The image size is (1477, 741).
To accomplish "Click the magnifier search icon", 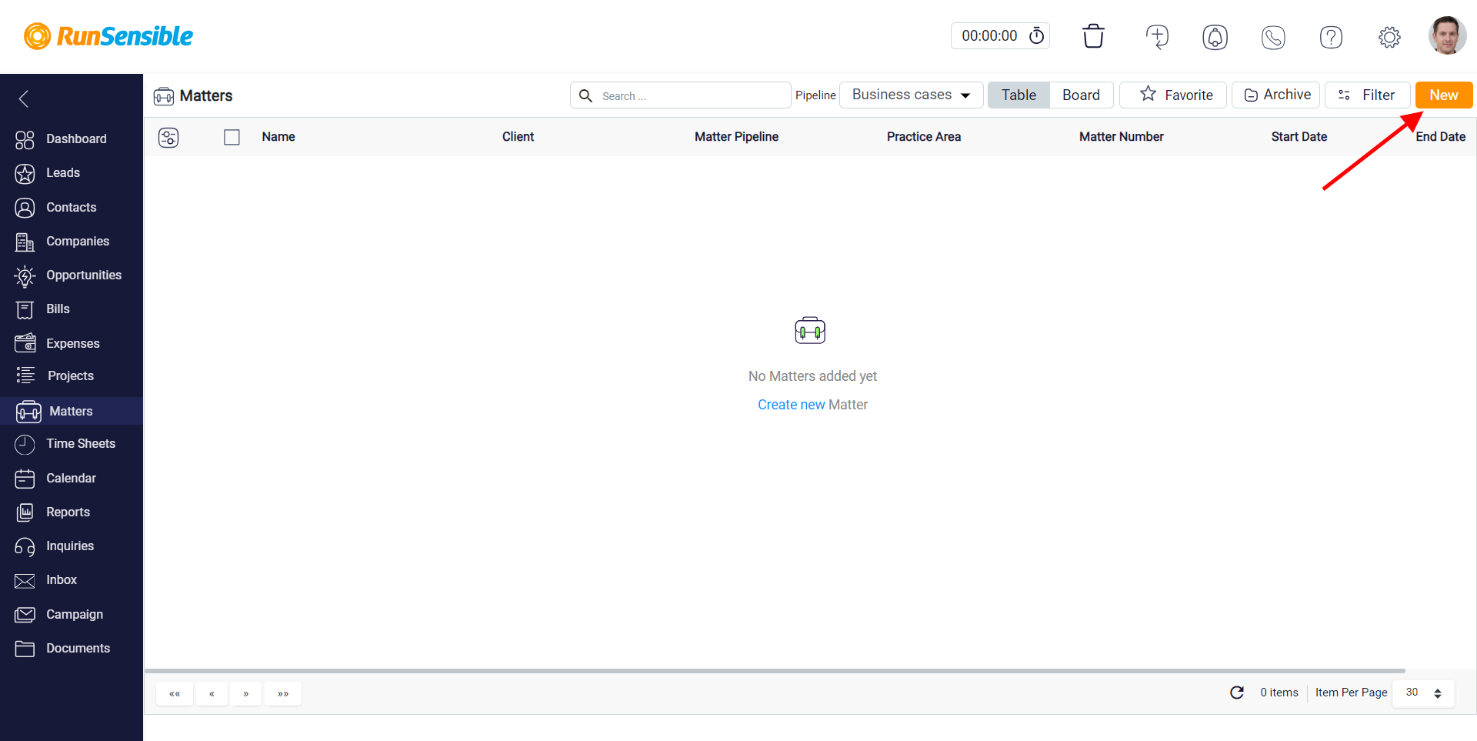I will point(585,95).
